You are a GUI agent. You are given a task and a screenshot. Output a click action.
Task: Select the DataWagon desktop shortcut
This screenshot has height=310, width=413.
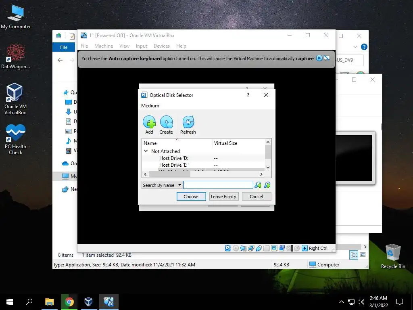click(15, 57)
